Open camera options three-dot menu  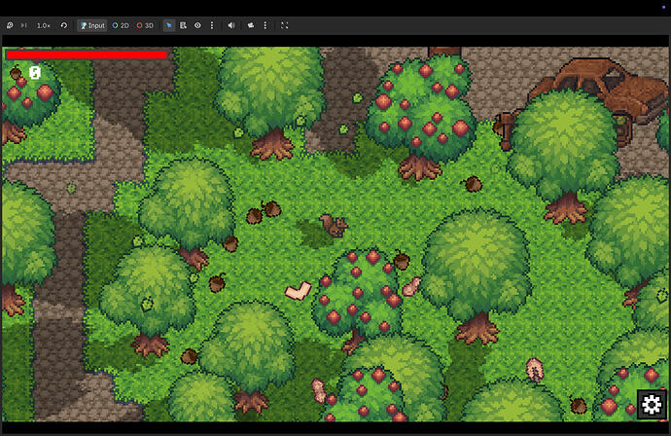click(x=265, y=25)
